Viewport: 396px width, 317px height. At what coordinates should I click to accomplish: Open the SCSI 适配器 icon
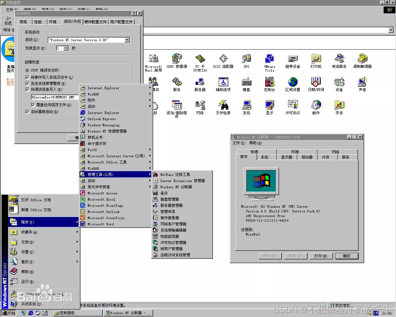[223, 61]
